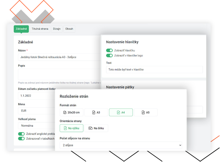Set orientation to Na šírku
The height and width of the screenshot is (162, 220).
(x=96, y=128)
